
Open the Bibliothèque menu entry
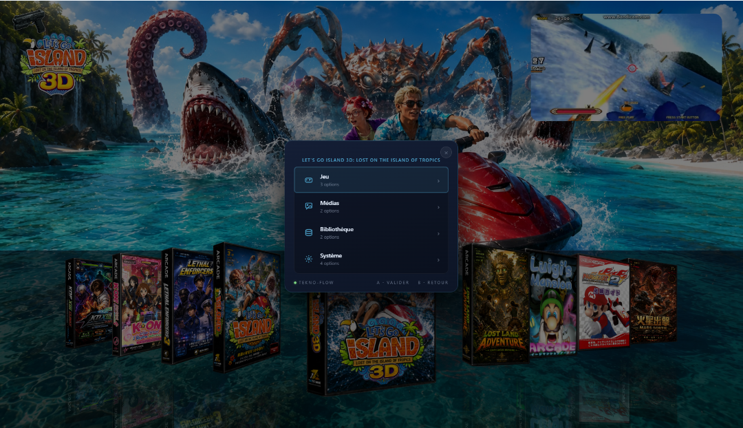(371, 233)
